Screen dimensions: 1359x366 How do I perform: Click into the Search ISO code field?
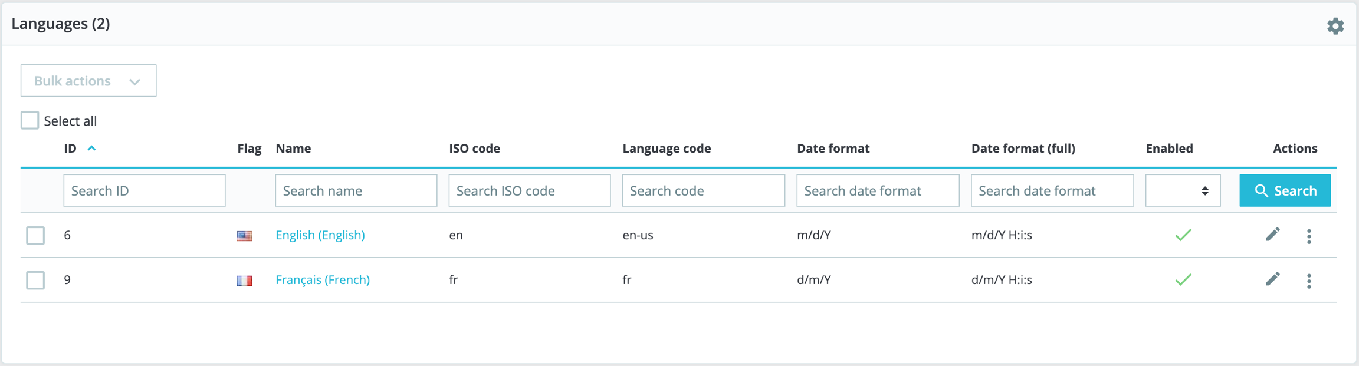(x=529, y=190)
